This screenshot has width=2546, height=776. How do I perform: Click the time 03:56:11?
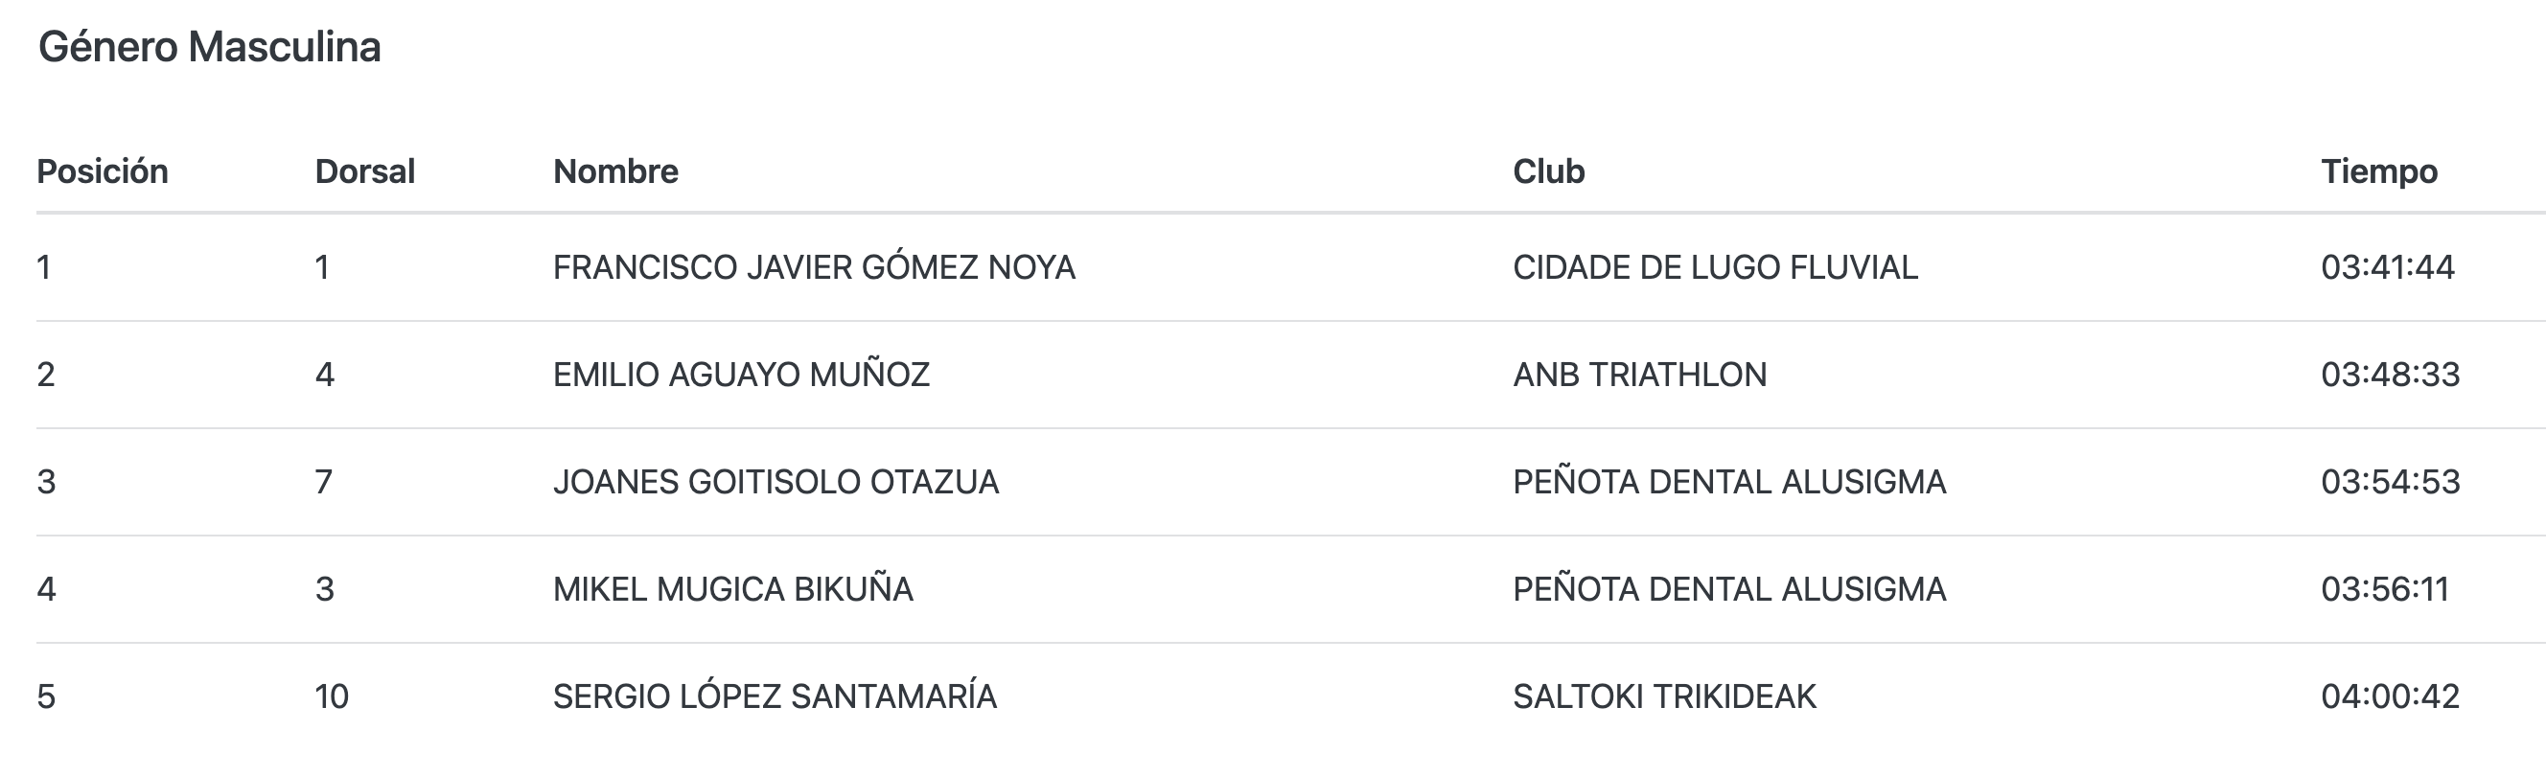[2385, 589]
